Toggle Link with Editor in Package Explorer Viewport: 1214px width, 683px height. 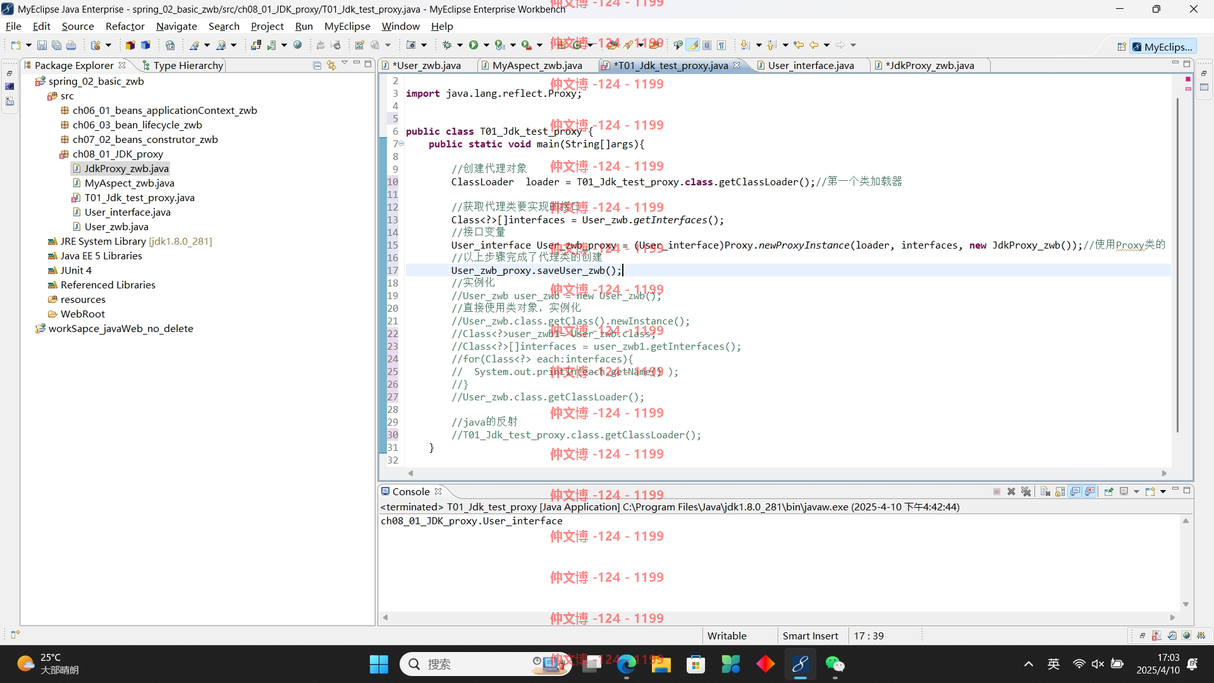[331, 65]
